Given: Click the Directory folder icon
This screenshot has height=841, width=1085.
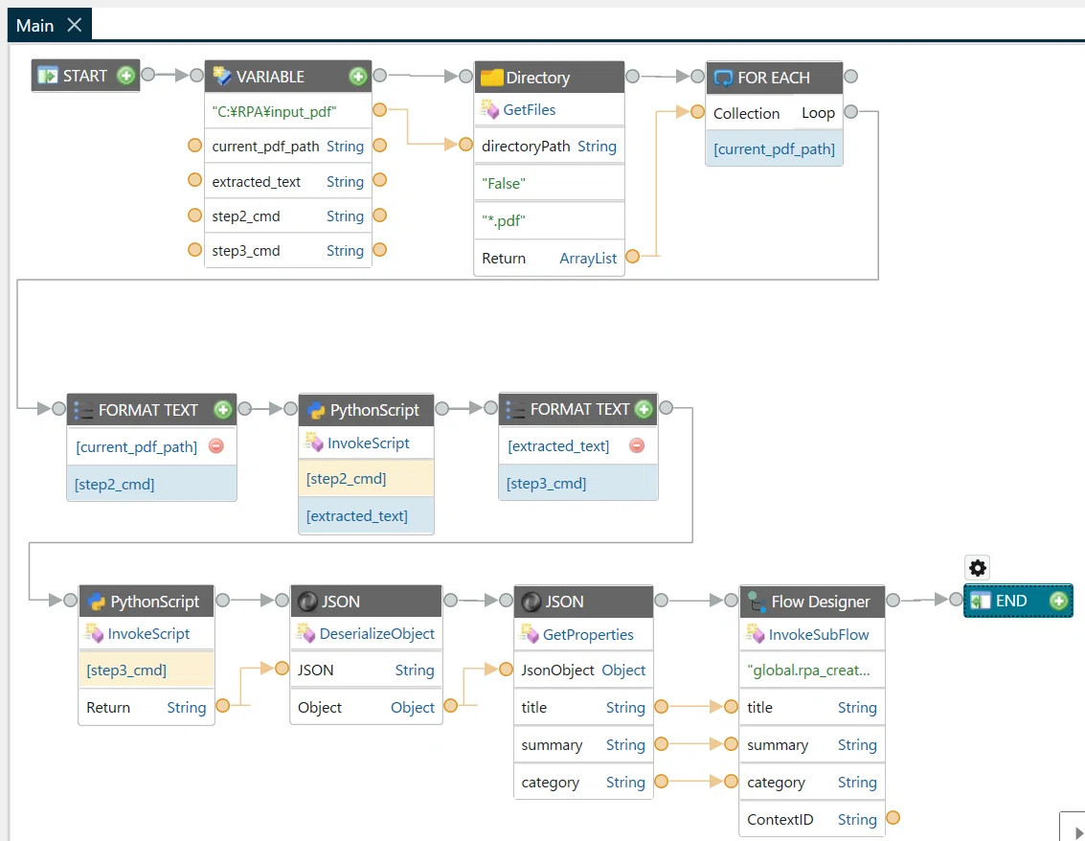Looking at the screenshot, I should [x=491, y=78].
